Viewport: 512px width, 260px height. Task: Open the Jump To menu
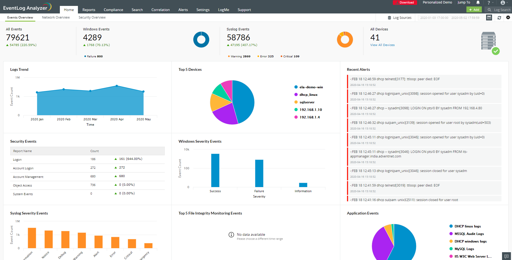tap(464, 2)
